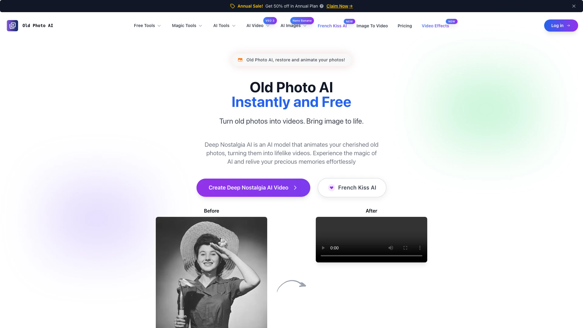Go to the Pricing page
583x328 pixels.
[x=405, y=26]
